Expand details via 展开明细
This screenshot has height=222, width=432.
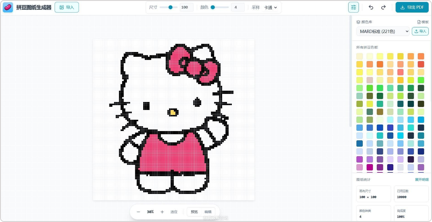point(422,180)
